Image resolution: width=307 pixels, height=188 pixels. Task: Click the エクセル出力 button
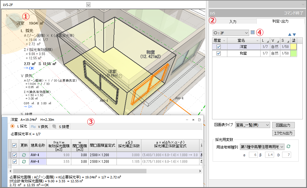pos(283,133)
